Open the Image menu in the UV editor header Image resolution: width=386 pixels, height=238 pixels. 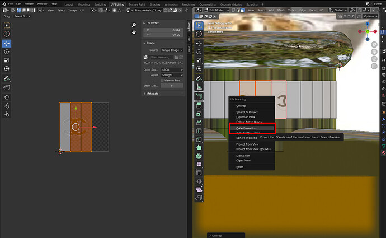point(72,10)
